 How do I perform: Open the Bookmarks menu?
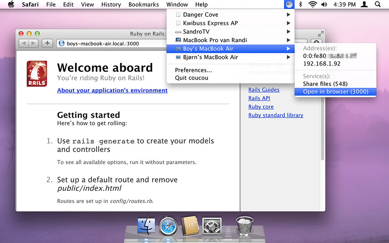coord(143,4)
